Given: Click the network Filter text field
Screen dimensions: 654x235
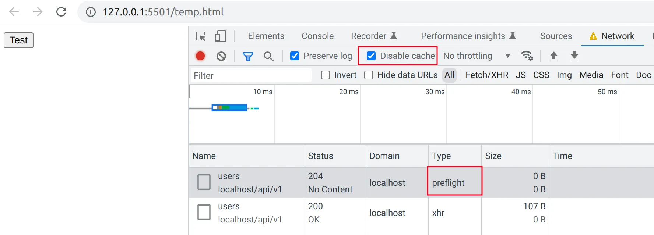Looking at the screenshot, I should coord(251,75).
